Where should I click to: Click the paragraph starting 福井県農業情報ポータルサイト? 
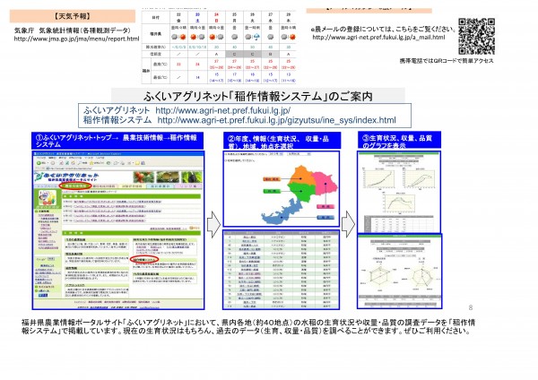click(248, 326)
